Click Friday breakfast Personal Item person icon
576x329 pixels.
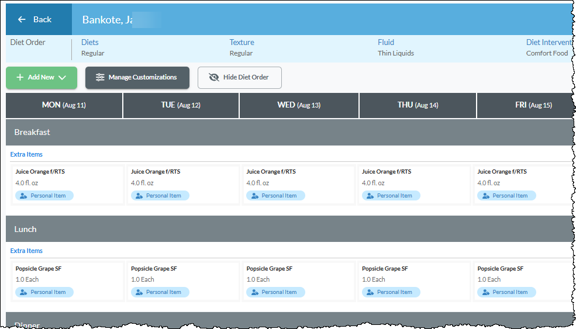(486, 196)
